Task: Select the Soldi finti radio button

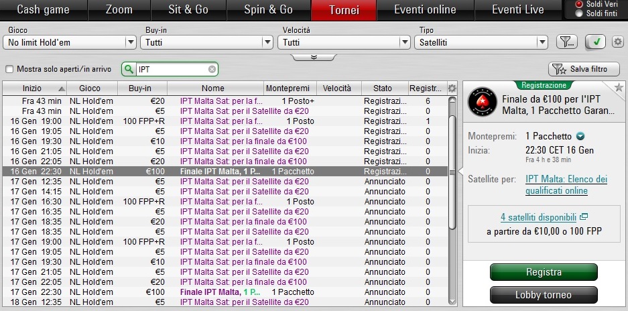Action: (578, 13)
